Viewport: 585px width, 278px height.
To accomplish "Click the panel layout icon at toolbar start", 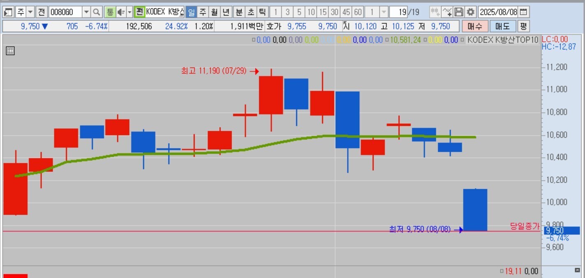I will pyautogui.click(x=8, y=12).
